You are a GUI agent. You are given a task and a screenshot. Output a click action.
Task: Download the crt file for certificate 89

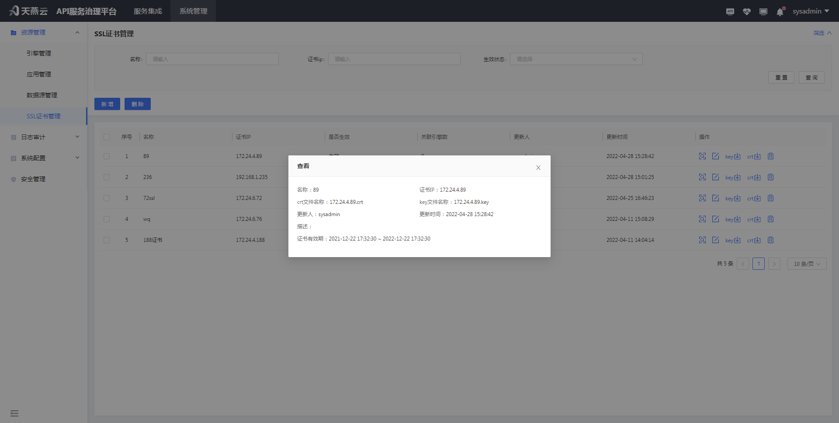(754, 156)
